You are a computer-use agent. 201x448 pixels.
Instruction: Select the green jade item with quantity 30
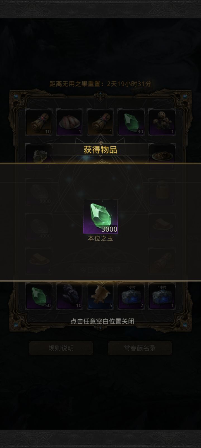point(131,122)
